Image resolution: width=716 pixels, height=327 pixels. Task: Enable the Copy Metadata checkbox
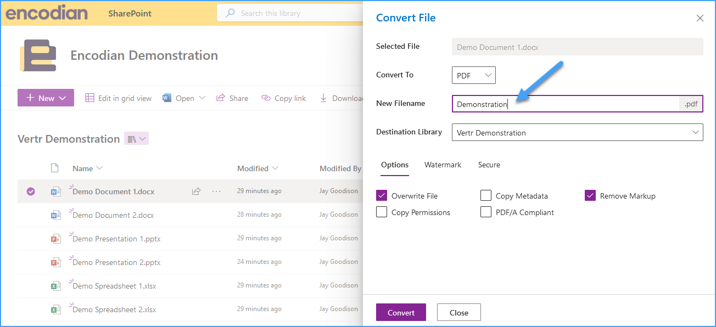pyautogui.click(x=486, y=195)
